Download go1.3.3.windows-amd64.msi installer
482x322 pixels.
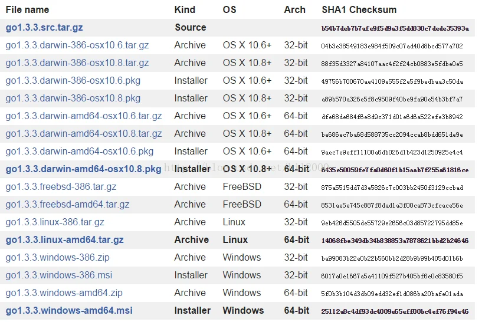point(69,311)
